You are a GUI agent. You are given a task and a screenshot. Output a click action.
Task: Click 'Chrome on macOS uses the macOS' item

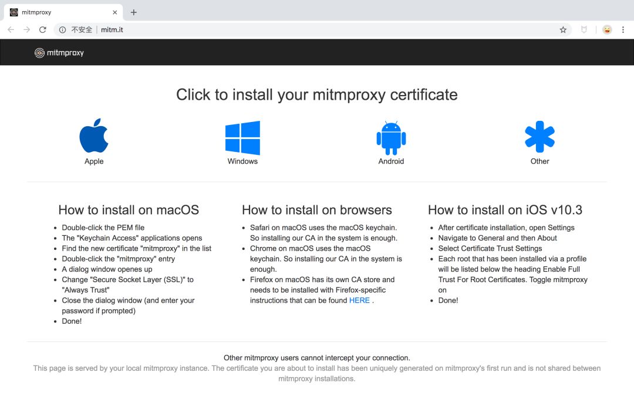point(326,259)
